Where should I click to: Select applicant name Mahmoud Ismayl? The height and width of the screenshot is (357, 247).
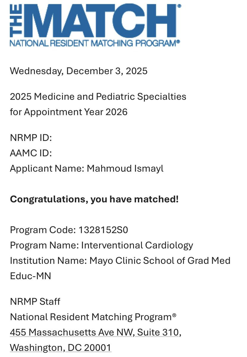[125, 169]
